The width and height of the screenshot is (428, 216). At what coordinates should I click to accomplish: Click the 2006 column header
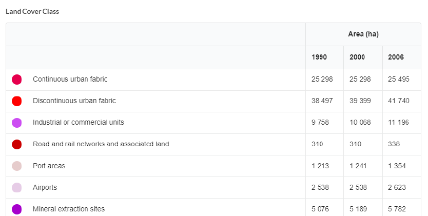(x=396, y=57)
